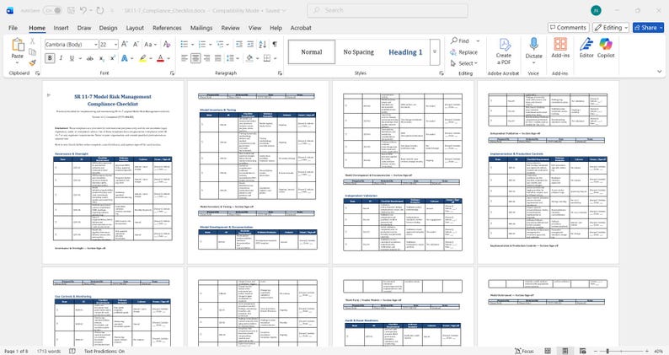
Task: Expand the numbering list dropdown
Action: (211, 45)
